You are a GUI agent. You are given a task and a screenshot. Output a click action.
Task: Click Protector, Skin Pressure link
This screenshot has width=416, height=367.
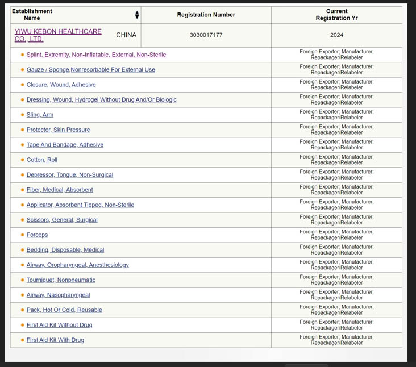tap(58, 130)
